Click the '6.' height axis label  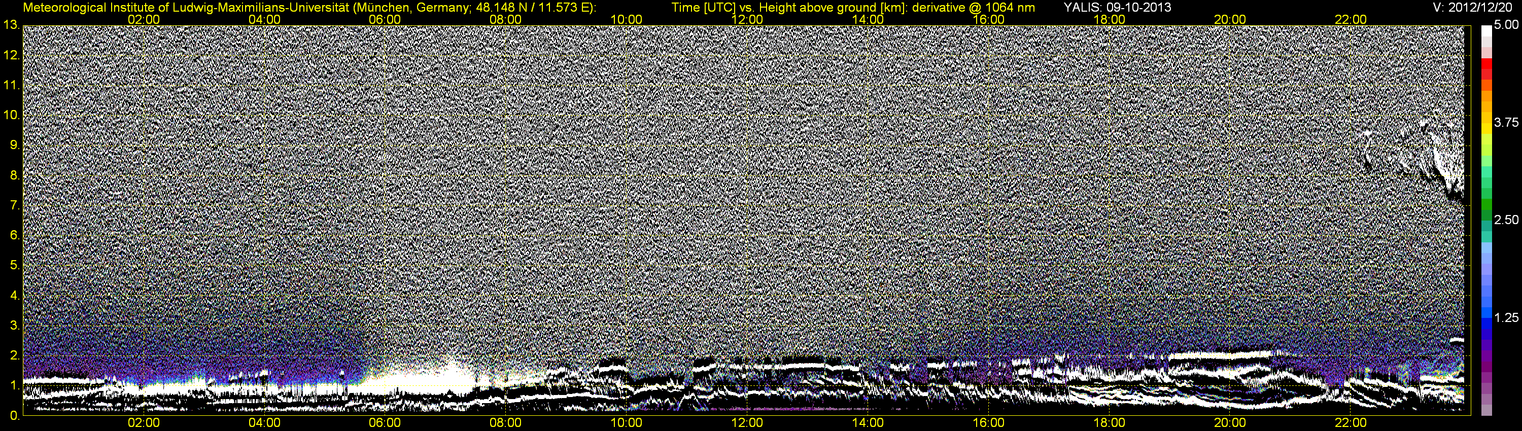coord(15,236)
